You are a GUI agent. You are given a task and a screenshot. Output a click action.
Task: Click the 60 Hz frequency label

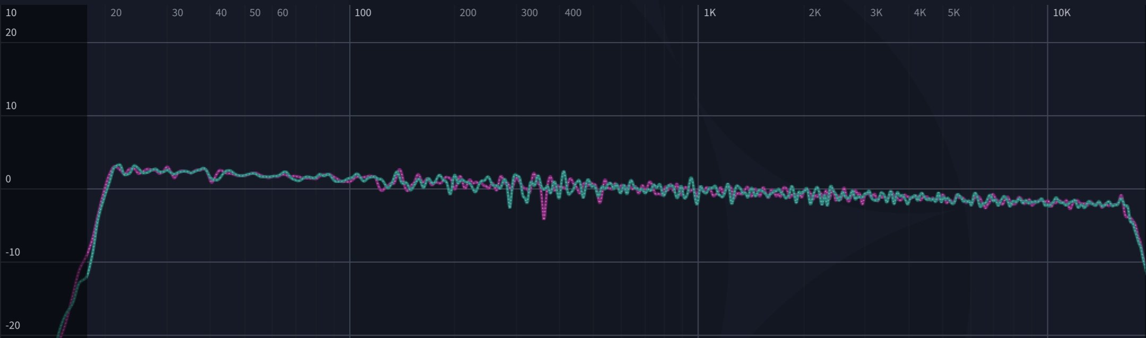point(282,13)
